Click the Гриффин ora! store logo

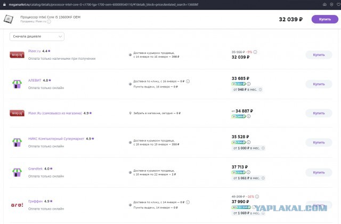[x=17, y=205]
